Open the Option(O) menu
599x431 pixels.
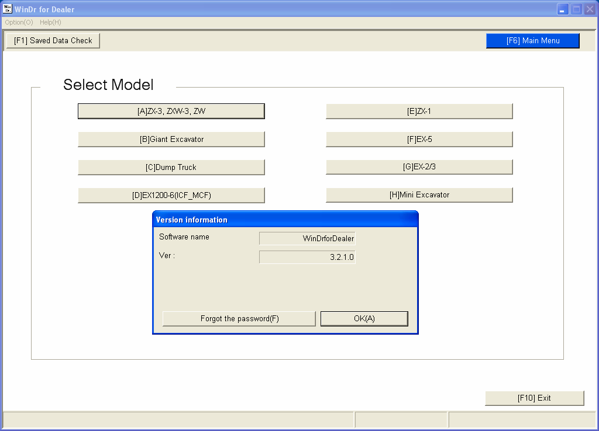click(19, 22)
